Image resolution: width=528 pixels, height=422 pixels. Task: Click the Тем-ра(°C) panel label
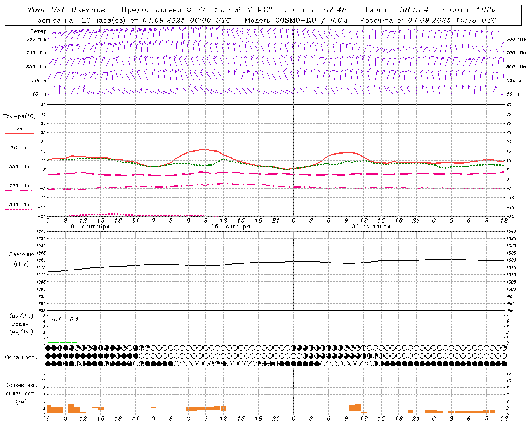pos(19,117)
